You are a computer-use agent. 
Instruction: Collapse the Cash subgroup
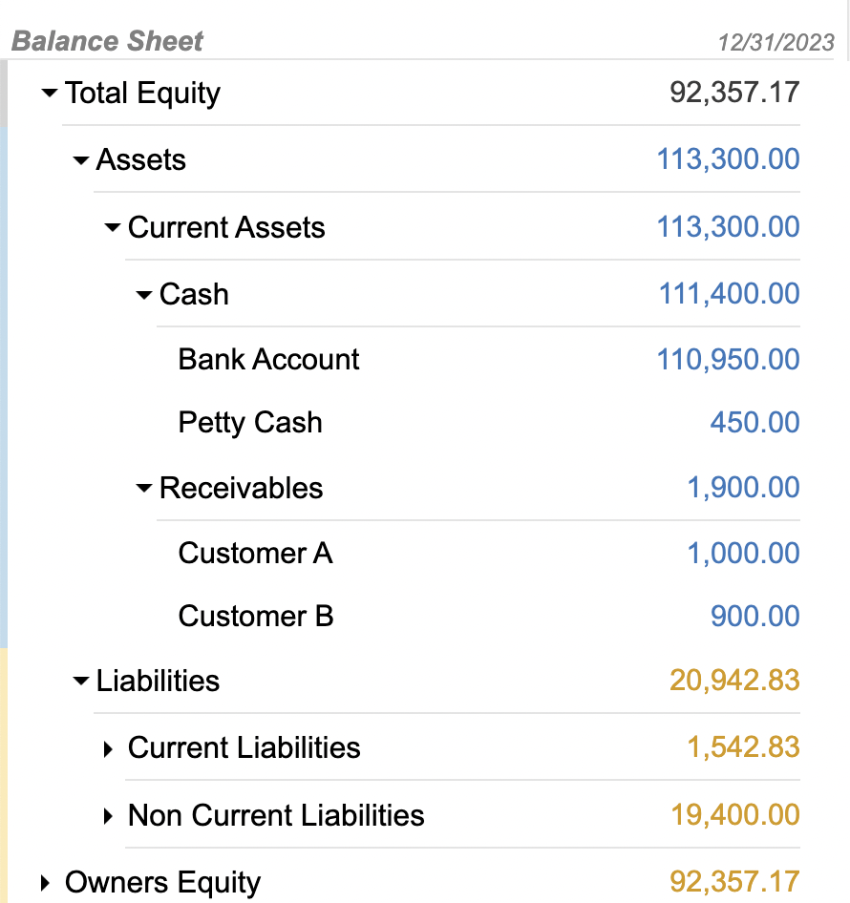click(142, 294)
